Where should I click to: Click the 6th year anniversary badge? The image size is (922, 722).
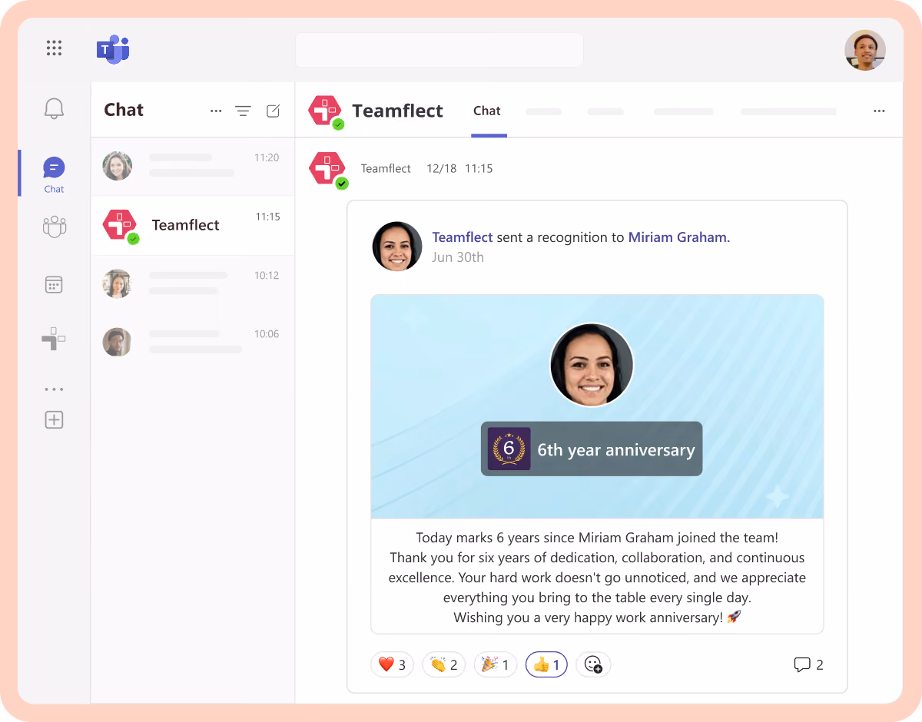(592, 449)
